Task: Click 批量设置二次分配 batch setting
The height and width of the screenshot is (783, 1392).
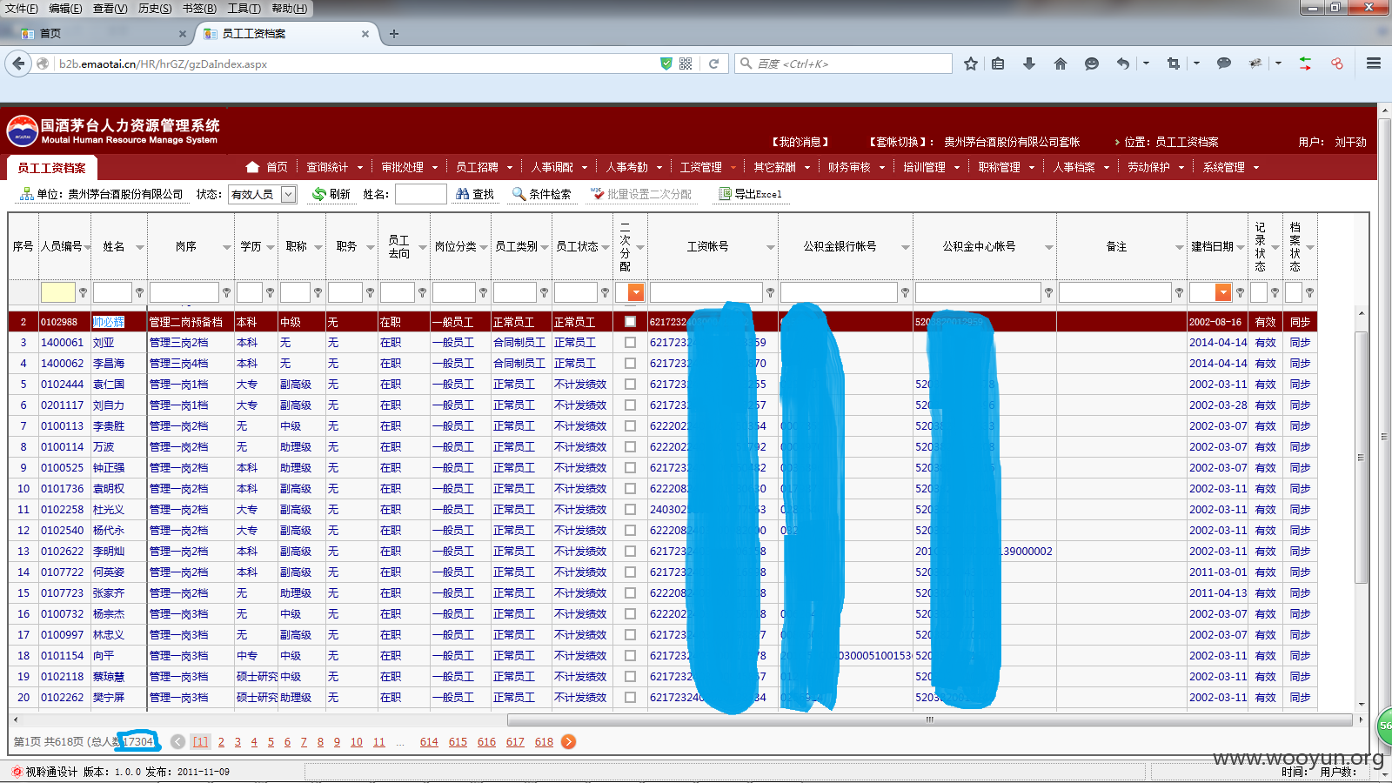Action: (641, 194)
